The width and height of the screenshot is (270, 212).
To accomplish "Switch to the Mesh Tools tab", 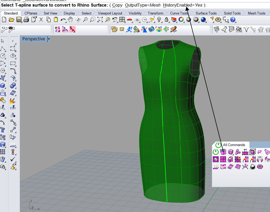I will (x=256, y=13).
